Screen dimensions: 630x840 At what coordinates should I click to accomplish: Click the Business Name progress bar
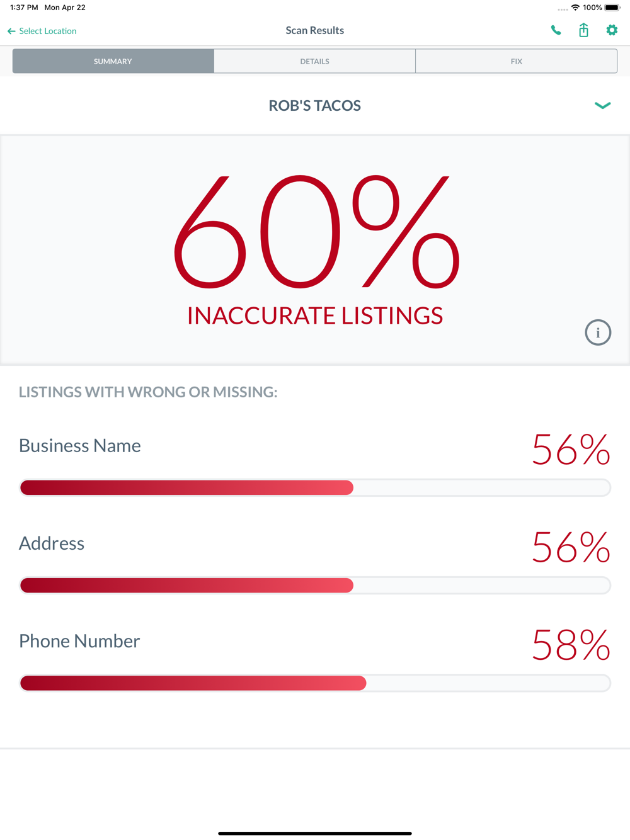point(315,487)
